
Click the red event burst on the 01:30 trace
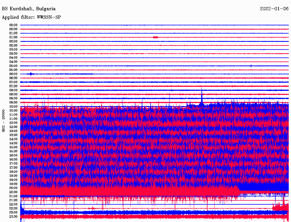pos(155,37)
